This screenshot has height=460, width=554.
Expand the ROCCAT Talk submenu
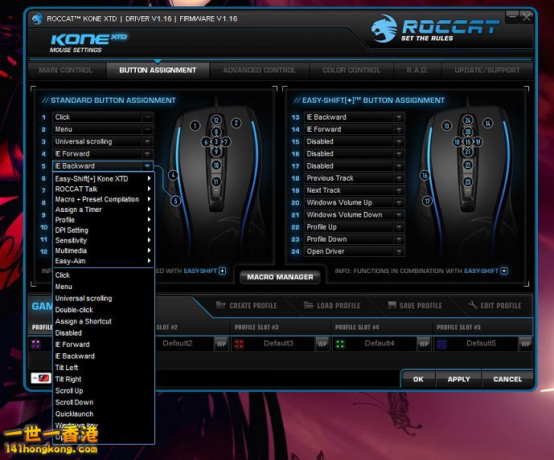(103, 189)
